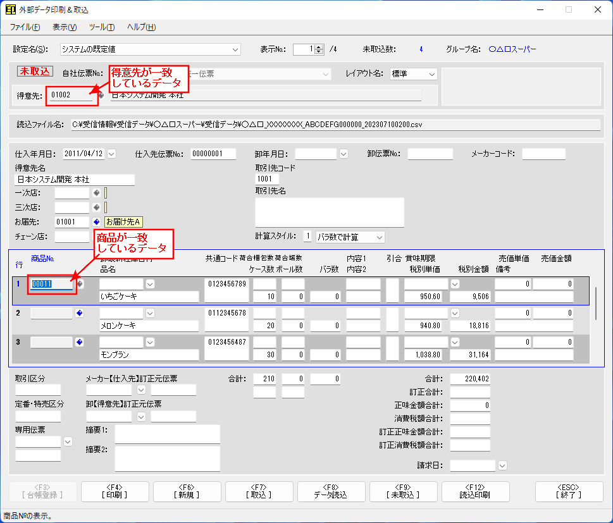The width and height of the screenshot is (613, 523).
Task: Click the app icon in title bar
Action: [x=11, y=9]
